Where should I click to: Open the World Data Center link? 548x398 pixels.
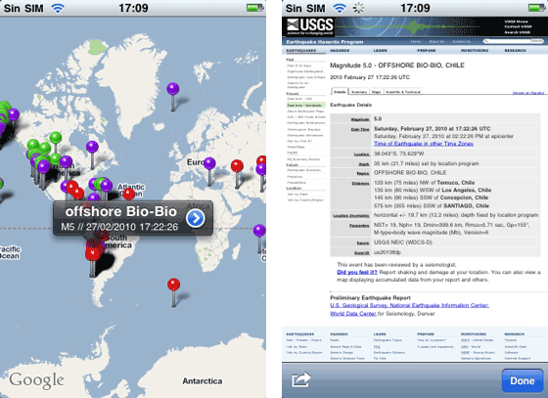coord(353,314)
